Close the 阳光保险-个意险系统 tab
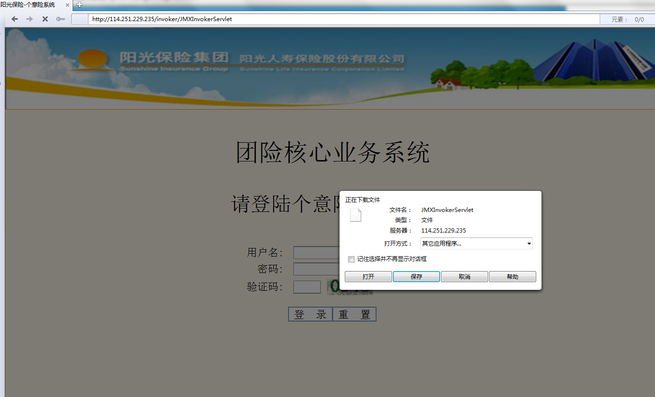Image resolution: width=655 pixels, height=397 pixels. (68, 5)
